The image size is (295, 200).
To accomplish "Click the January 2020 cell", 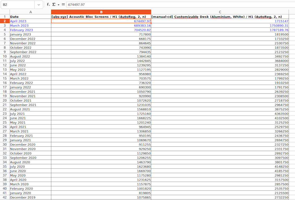I will coord(31,193).
